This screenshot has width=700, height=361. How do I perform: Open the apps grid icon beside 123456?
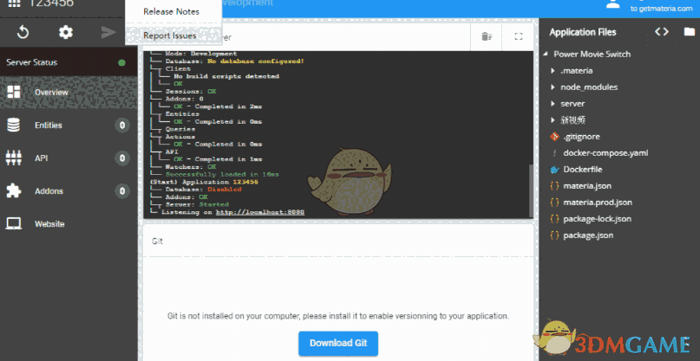coord(14,3)
